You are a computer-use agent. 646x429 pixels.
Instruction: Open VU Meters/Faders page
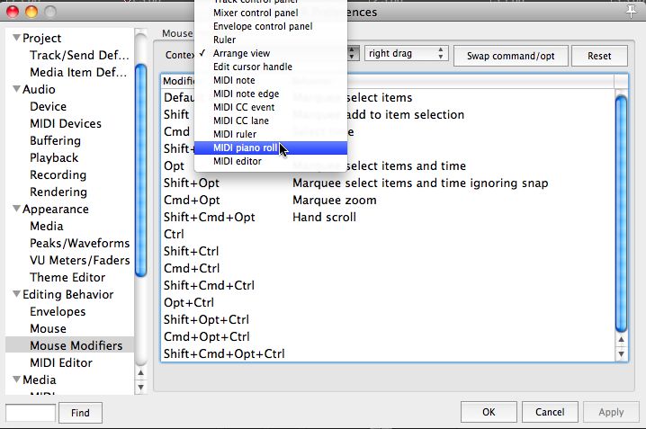point(80,260)
